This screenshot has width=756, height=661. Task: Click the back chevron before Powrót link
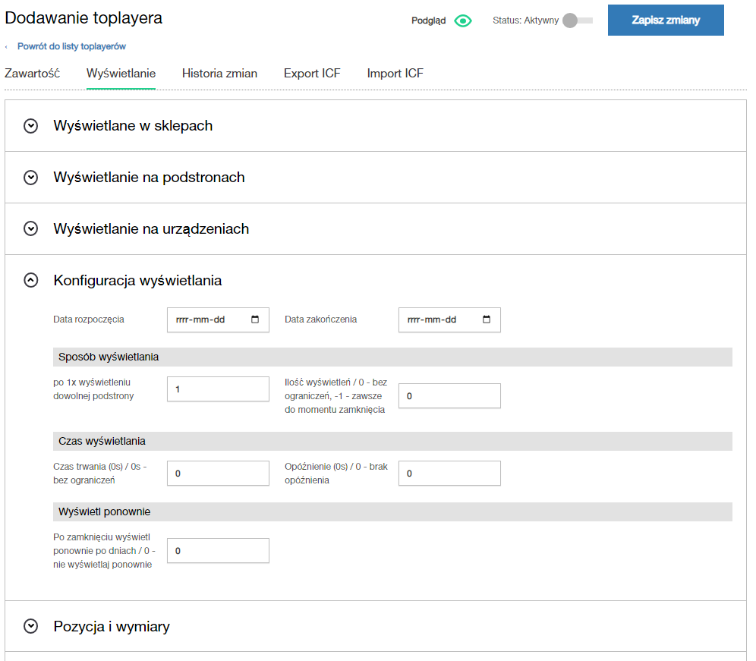[x=6, y=47]
